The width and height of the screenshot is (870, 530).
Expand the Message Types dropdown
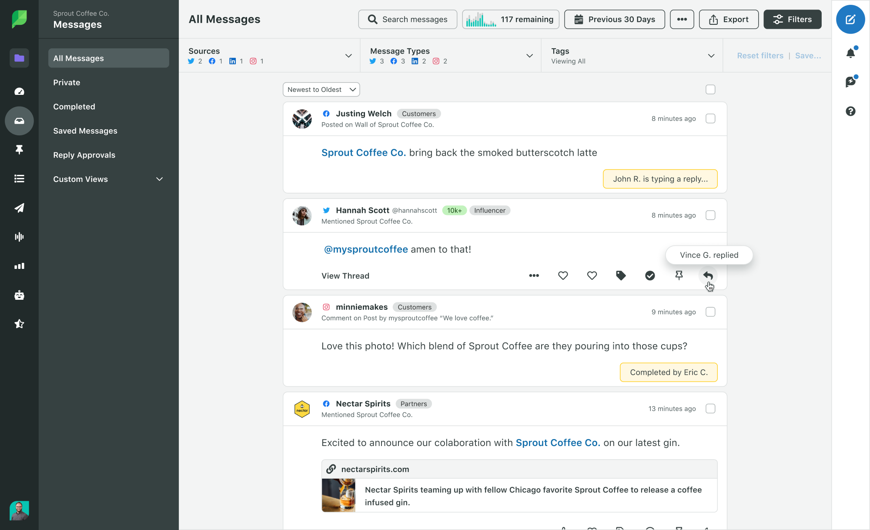tap(529, 55)
